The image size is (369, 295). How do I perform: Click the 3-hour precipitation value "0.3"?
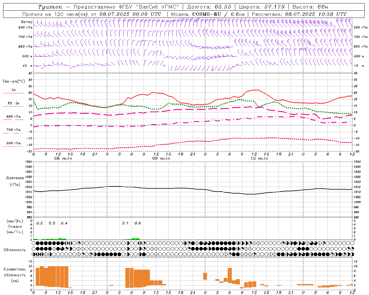coord(52,223)
